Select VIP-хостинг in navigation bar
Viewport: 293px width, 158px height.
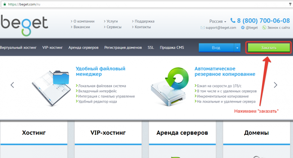point(53,47)
